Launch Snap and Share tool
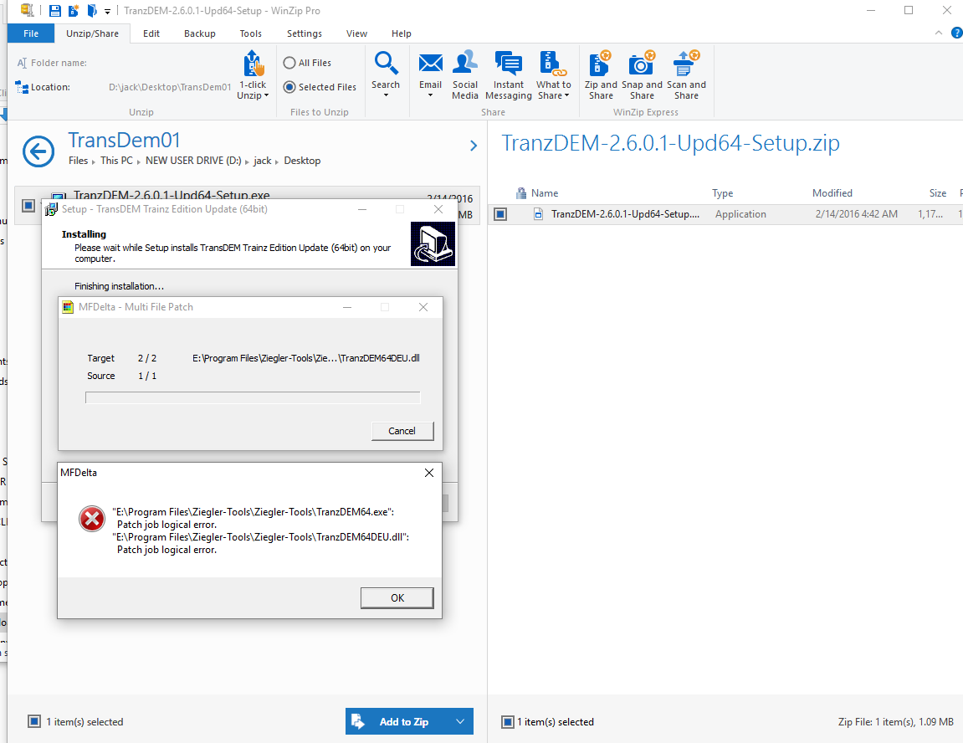963x743 pixels. 642,65
